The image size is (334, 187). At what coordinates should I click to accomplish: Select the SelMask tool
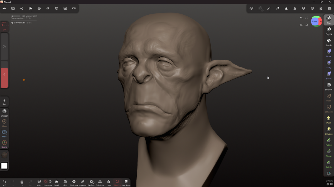coord(329,109)
